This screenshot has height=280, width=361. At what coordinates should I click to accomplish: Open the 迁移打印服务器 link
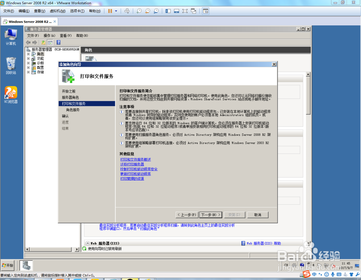[132, 164]
